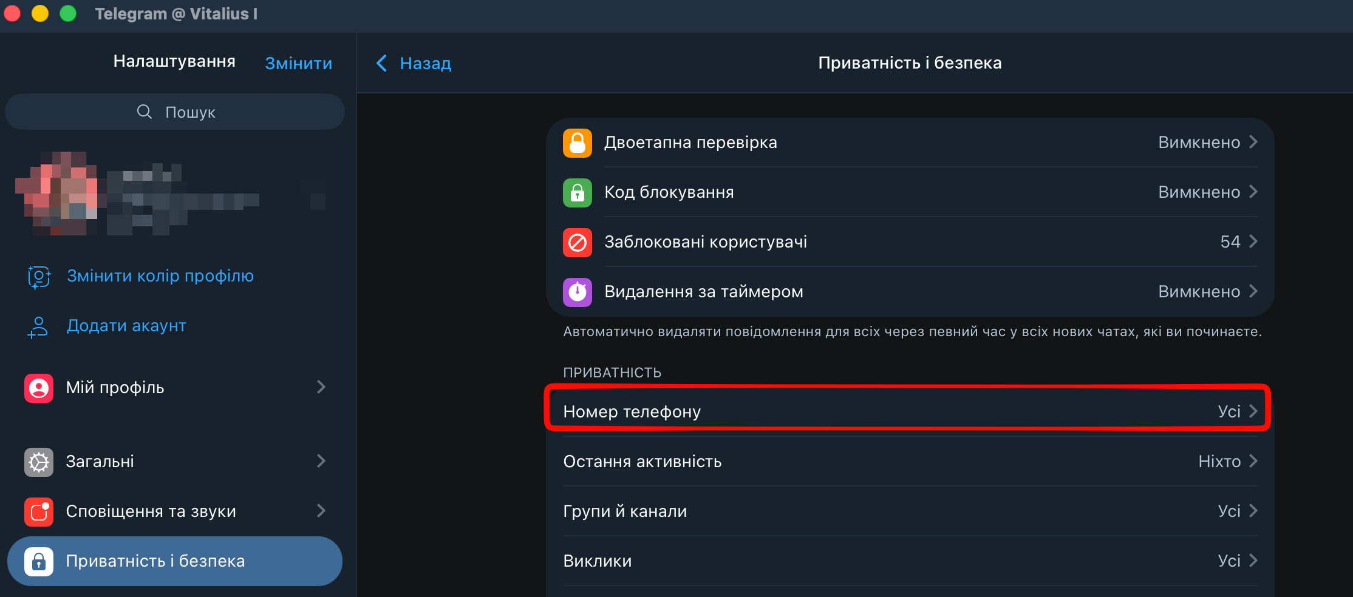Viewport: 1353px width, 597px height.
Task: Click the Змінити edit button
Action: [298, 63]
